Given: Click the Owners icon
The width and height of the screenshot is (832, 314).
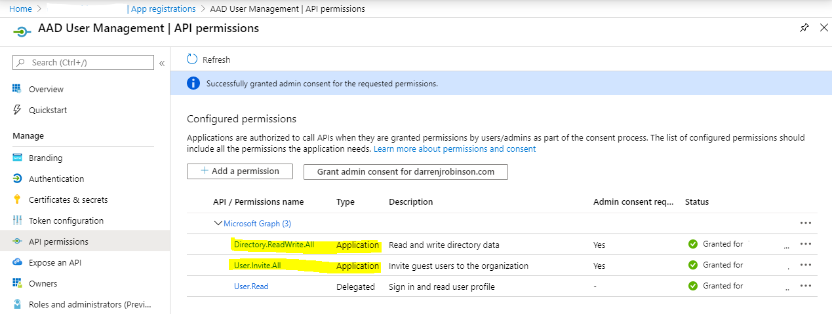Looking at the screenshot, I should pyautogui.click(x=17, y=283).
